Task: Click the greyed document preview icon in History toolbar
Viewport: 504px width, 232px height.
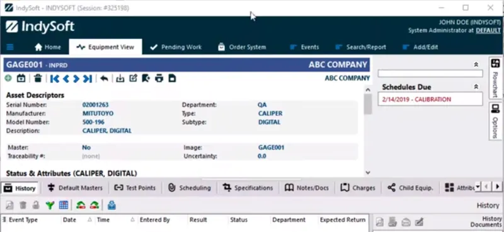Action: [9, 206]
